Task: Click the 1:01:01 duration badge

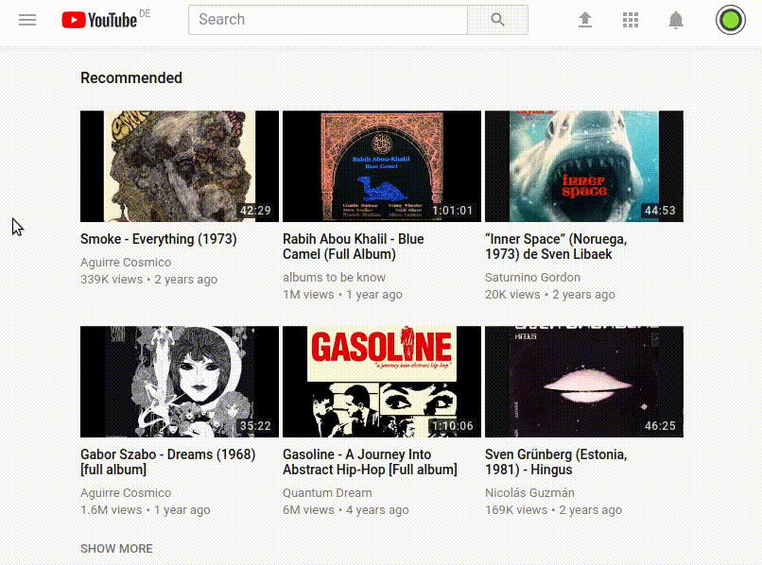Action: click(453, 211)
